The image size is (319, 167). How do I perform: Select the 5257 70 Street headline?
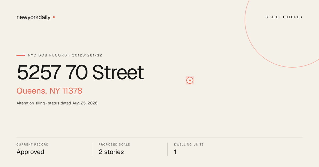(80, 72)
